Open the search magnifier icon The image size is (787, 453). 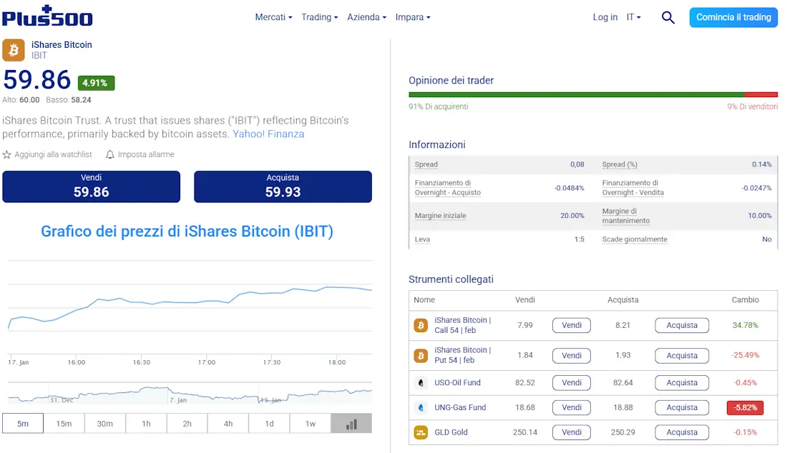tap(668, 18)
